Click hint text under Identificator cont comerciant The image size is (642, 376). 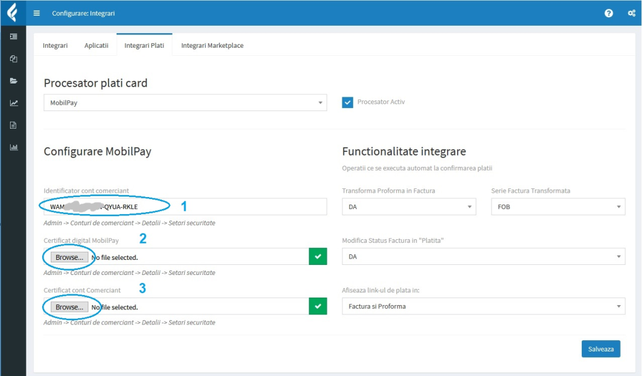tap(129, 223)
